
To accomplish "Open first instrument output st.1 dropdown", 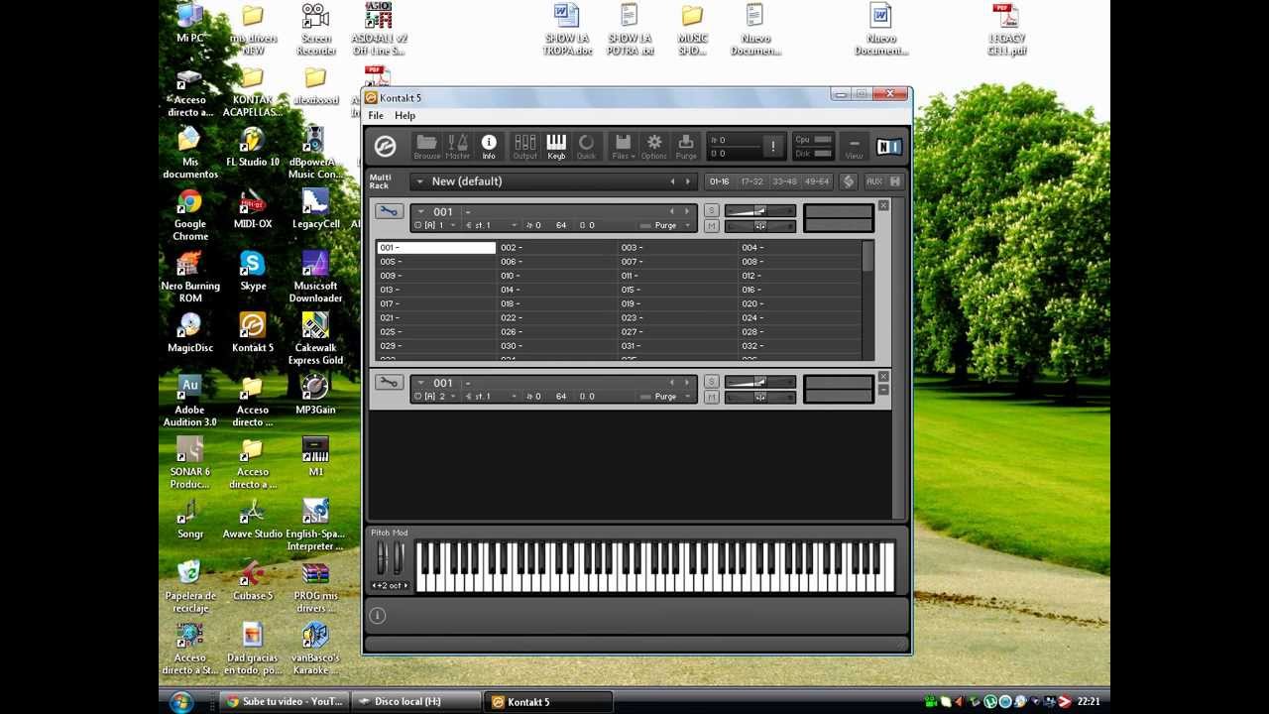I will click(491, 226).
